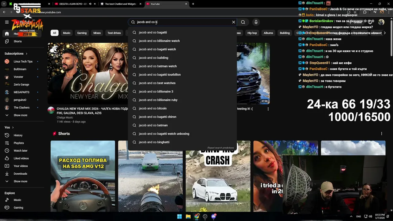Go back in the browser

point(4,12)
